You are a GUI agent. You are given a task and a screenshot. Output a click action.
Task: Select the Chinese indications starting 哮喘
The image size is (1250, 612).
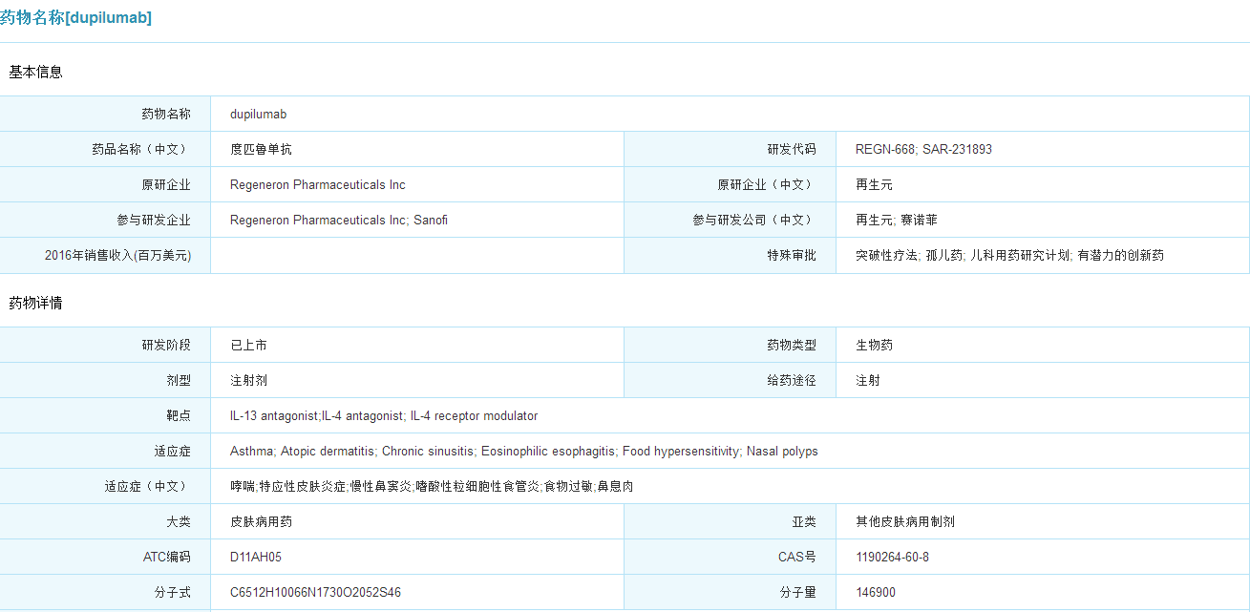432,486
